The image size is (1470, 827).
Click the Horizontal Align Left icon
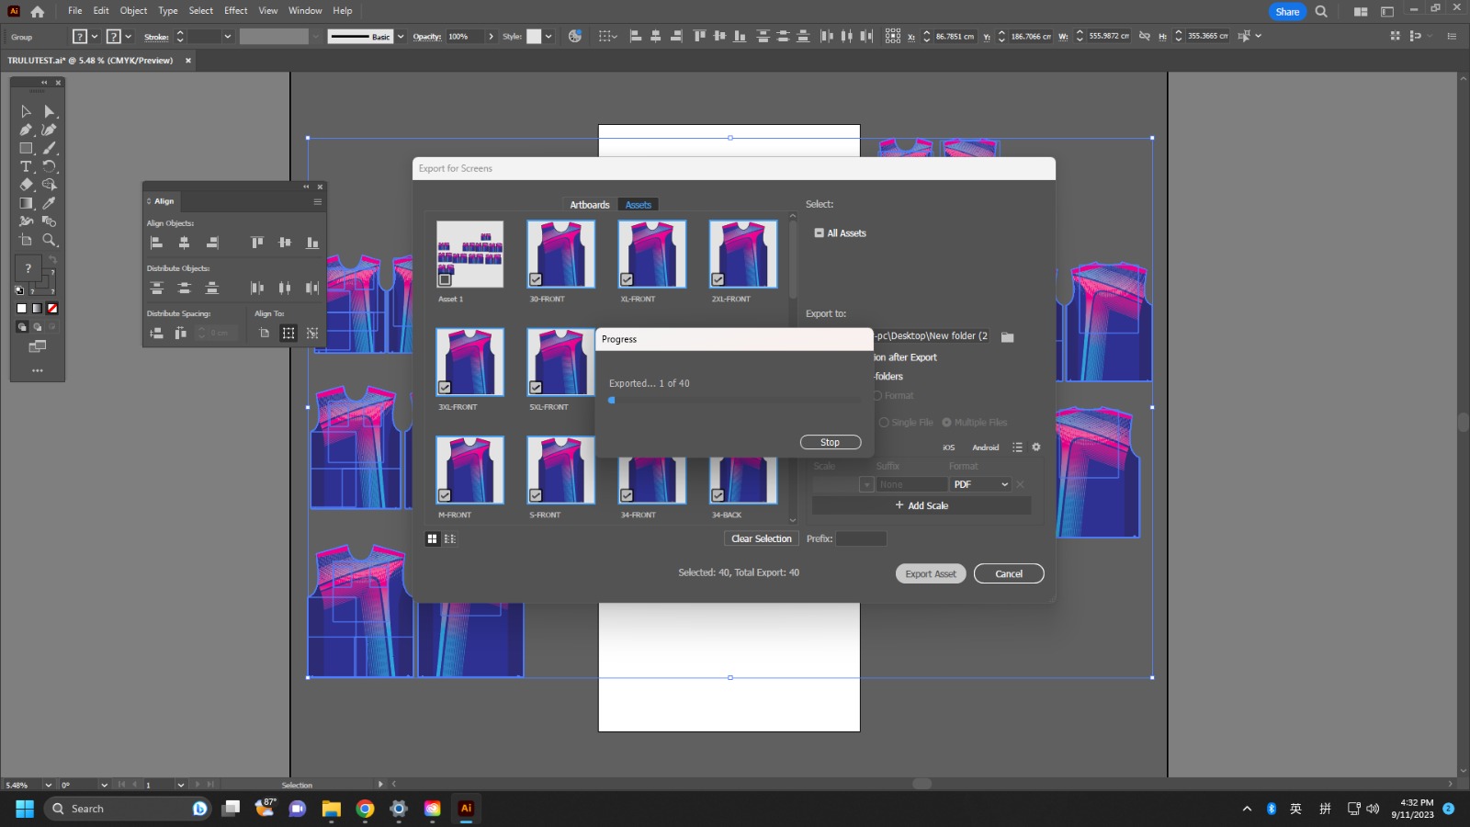pos(156,242)
